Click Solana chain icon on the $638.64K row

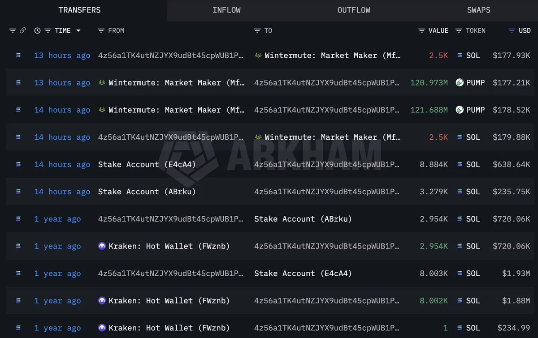point(18,164)
